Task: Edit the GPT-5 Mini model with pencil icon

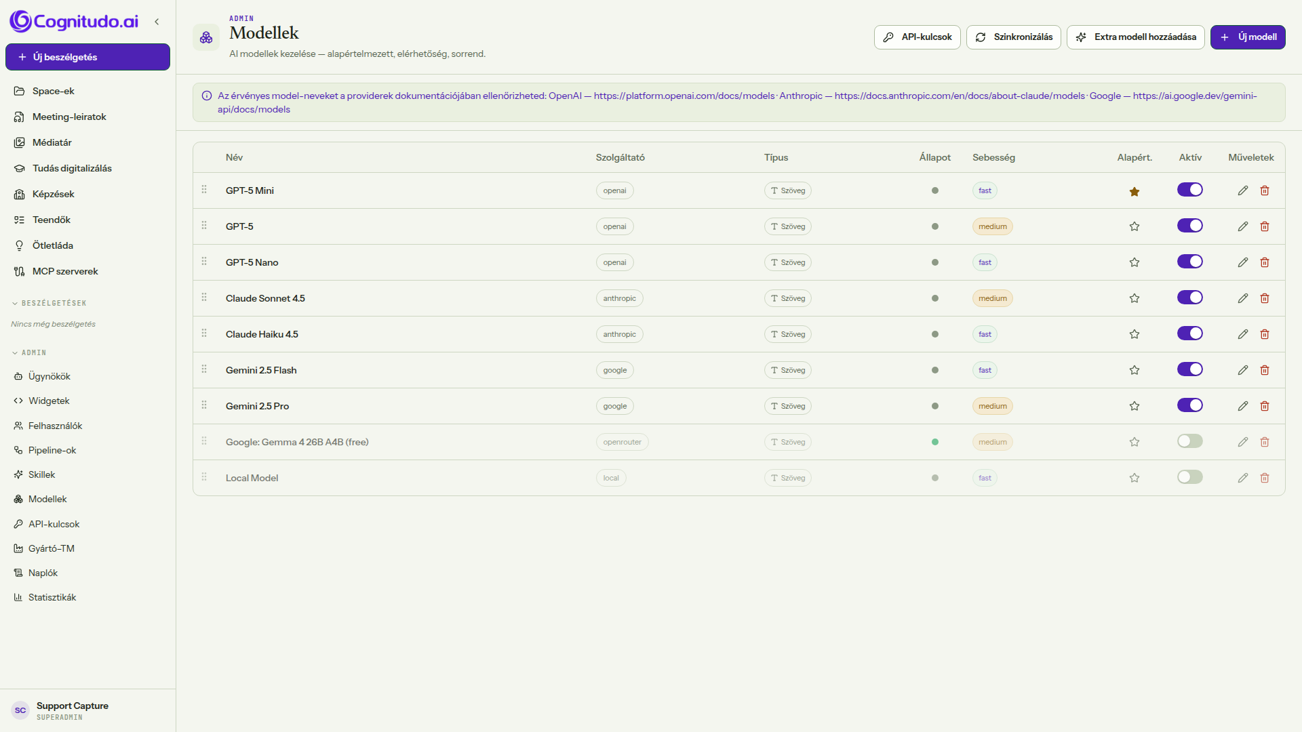Action: pyautogui.click(x=1242, y=190)
